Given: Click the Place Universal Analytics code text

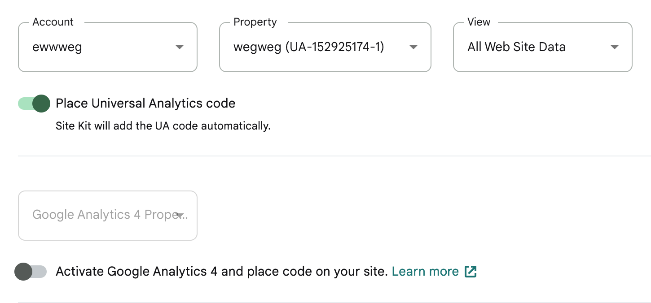Looking at the screenshot, I should (145, 103).
